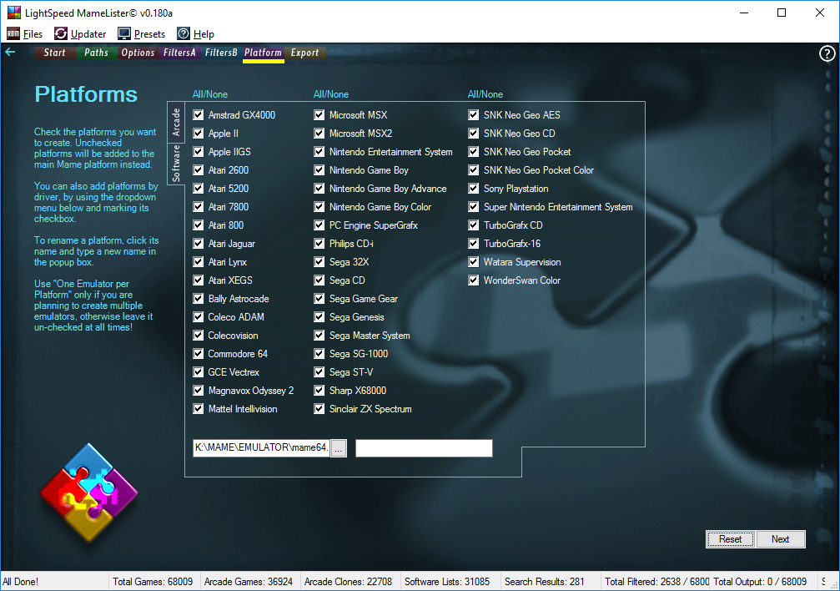Click the Presets monitor icon
The width and height of the screenshot is (840, 591).
coord(124,33)
